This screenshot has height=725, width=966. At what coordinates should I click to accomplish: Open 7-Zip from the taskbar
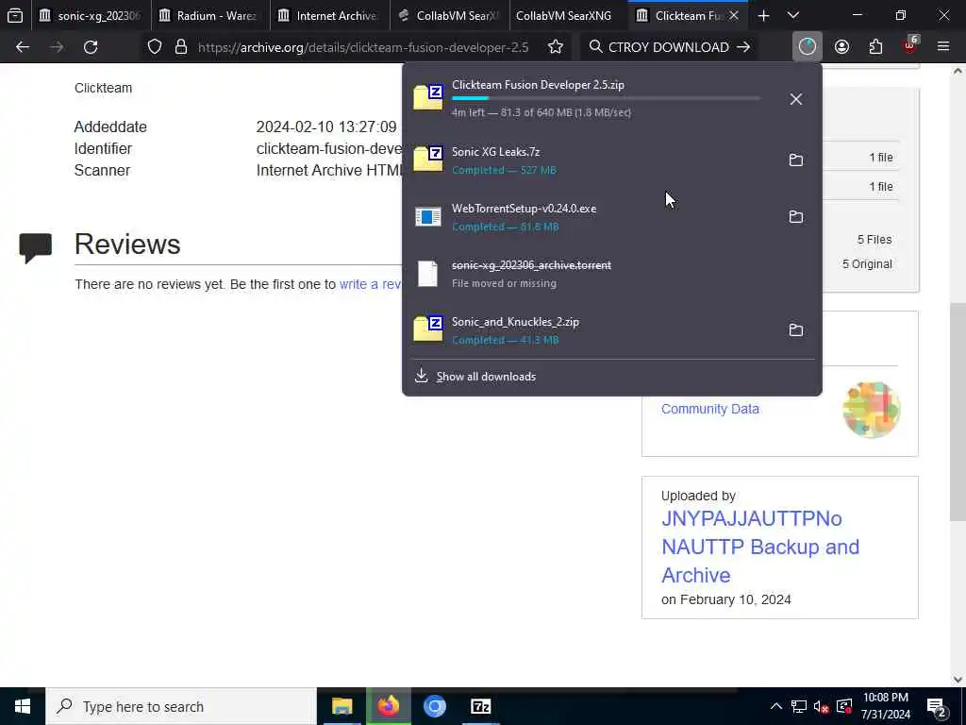click(x=480, y=706)
